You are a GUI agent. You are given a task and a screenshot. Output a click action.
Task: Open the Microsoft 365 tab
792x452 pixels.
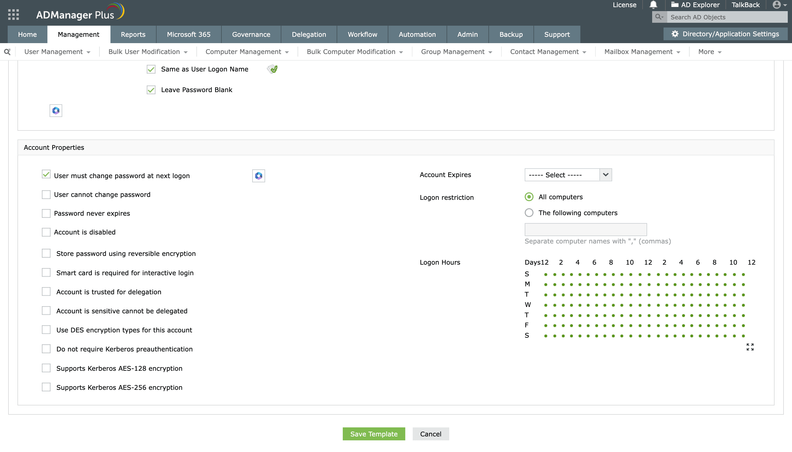coord(189,34)
